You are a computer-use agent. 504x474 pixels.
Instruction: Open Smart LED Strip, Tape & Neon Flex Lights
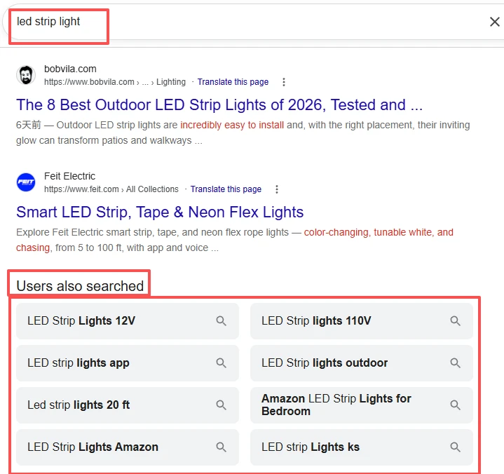(x=160, y=212)
